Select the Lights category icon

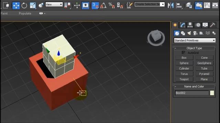pos(189,33)
